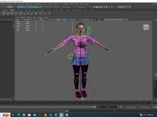Click the Render Current Frame icon
Viewport: 157px width, 117px height.
click(x=97, y=7)
